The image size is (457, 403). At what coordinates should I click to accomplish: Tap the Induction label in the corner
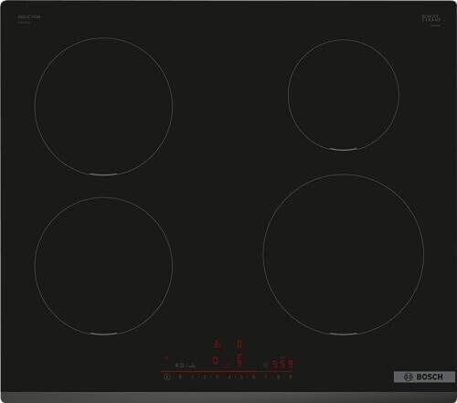29,17
